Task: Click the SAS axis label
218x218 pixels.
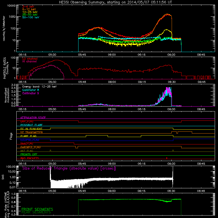Action: [3, 177]
